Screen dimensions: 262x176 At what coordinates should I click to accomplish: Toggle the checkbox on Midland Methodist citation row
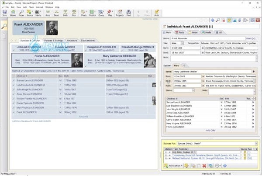241,158
